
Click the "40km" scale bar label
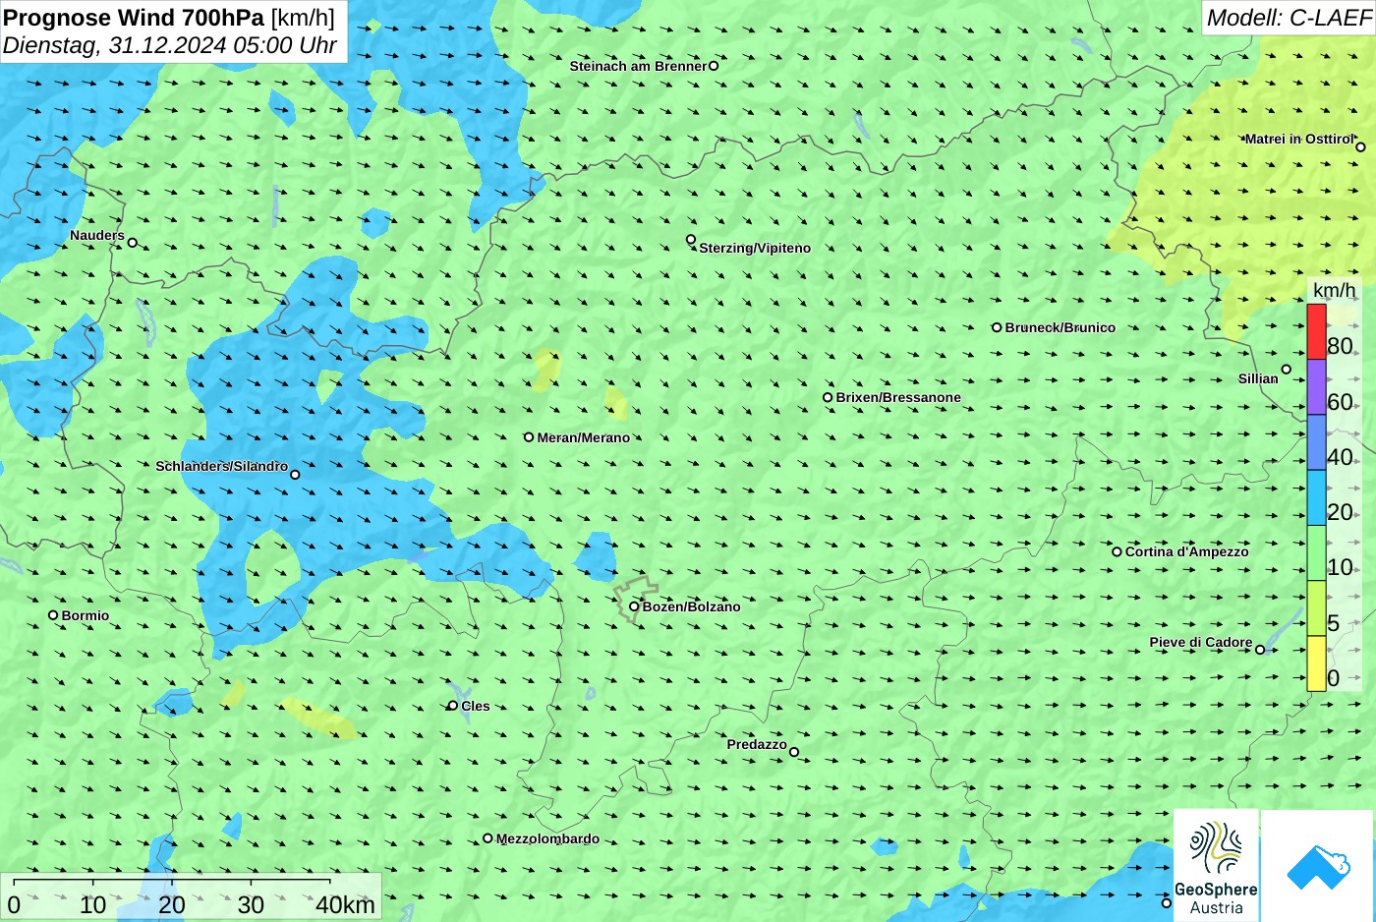click(345, 904)
